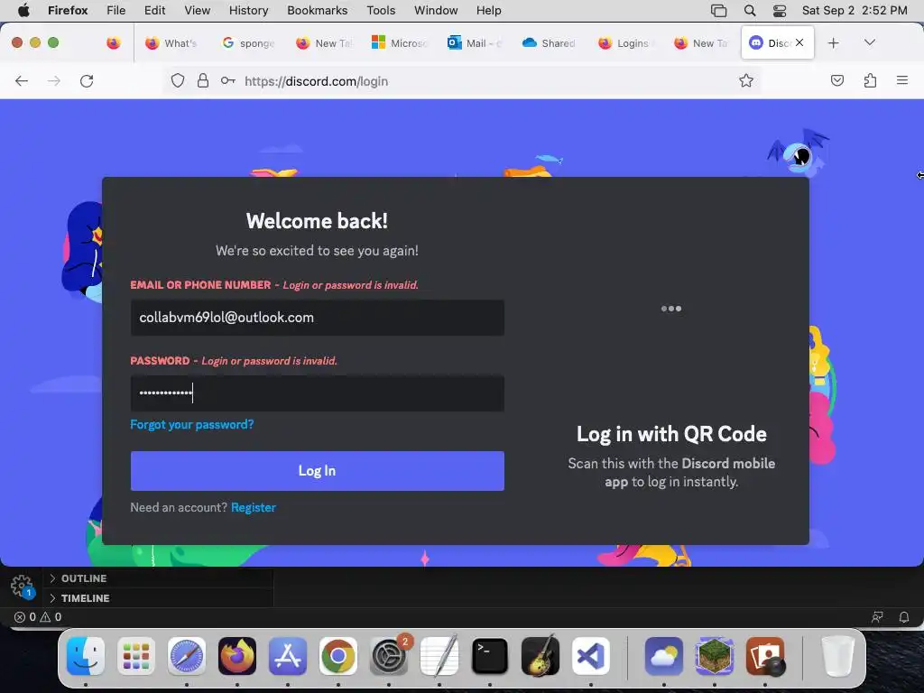The image size is (924, 693).
Task: Expand the OUTLINE section in VS Code
Action: (x=84, y=578)
